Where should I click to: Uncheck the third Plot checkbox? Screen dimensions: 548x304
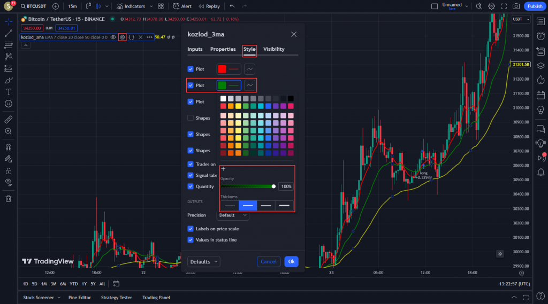point(191,102)
